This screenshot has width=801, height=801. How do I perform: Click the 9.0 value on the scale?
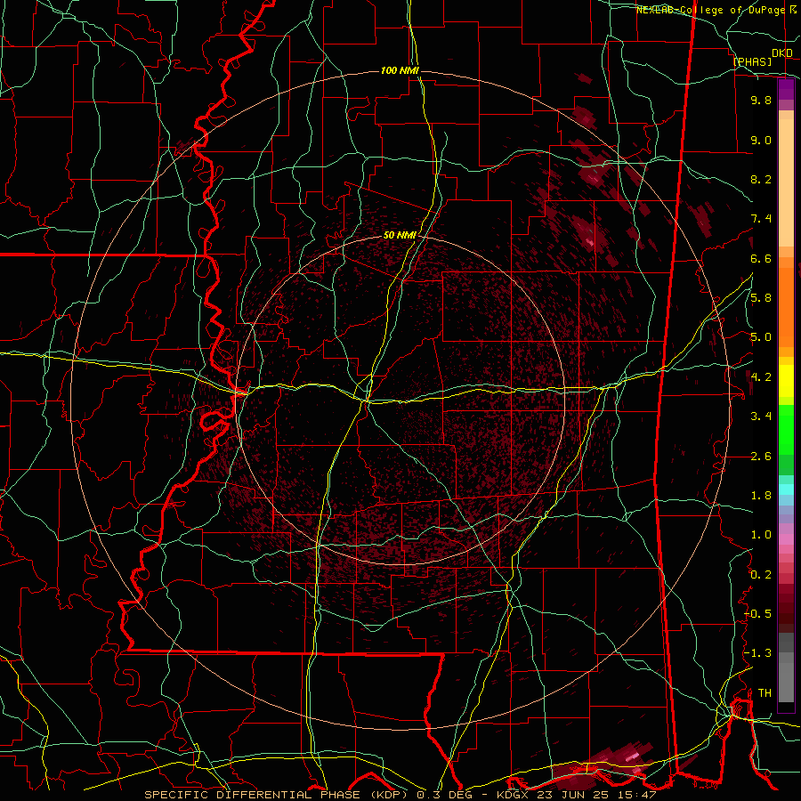pyautogui.click(x=761, y=140)
